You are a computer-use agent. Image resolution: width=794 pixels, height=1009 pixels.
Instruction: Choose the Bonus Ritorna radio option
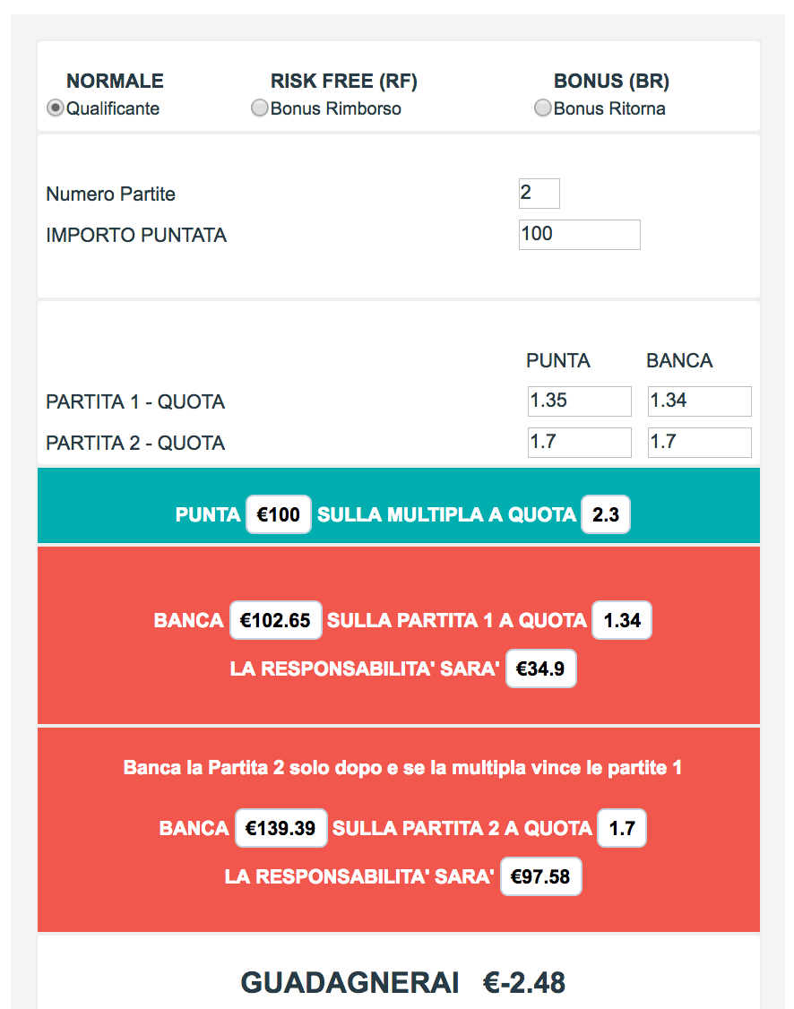point(543,108)
